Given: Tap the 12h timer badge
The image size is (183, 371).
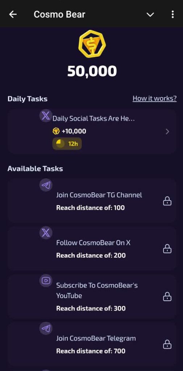Looking at the screenshot, I should (67, 143).
